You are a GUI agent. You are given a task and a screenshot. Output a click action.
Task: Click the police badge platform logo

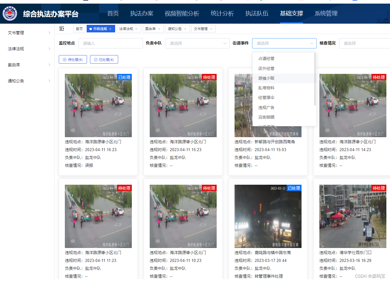[x=9, y=14]
